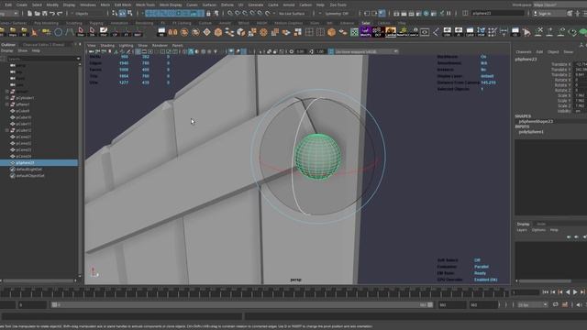Toggle resolution gate in viewport toolbar
The image size is (587, 330).
coord(150,51)
